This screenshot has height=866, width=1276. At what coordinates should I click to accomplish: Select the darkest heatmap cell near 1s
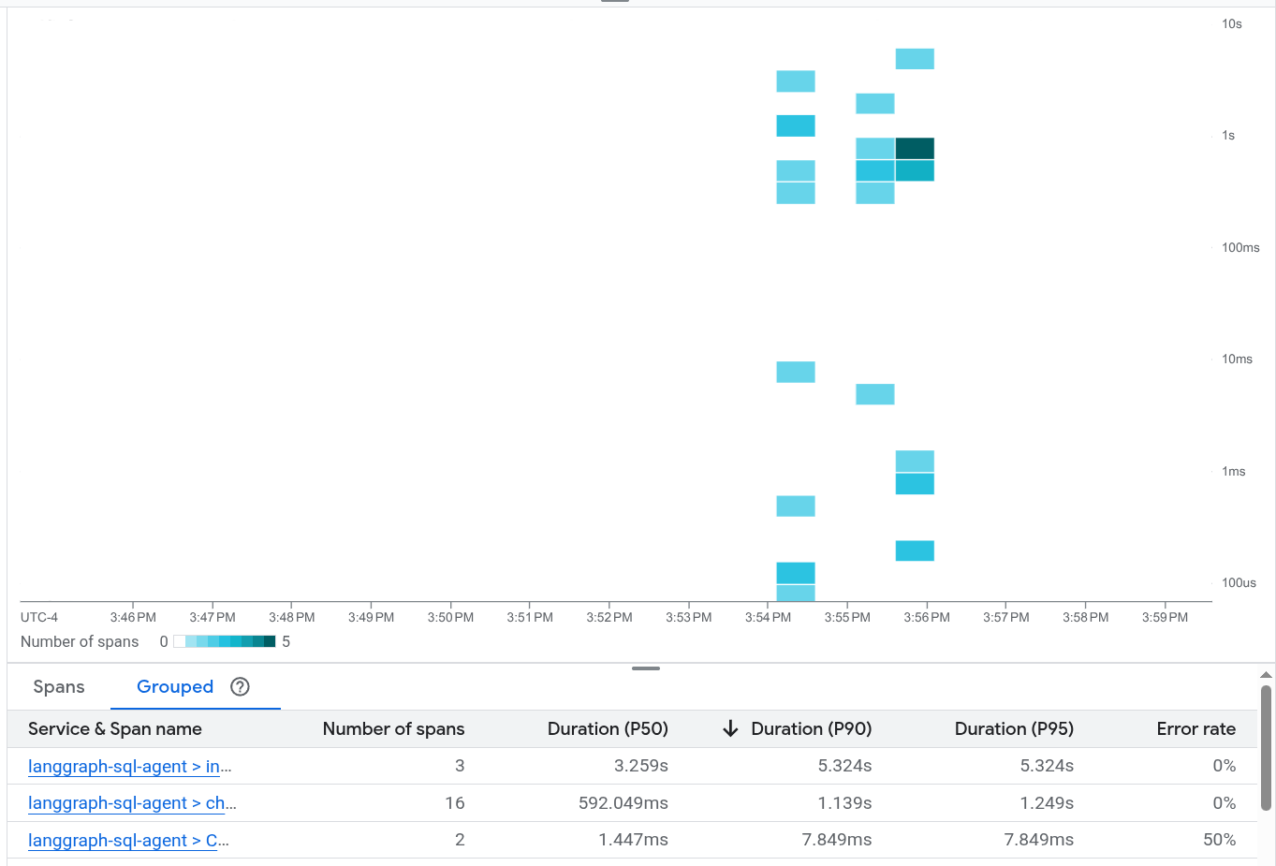pyautogui.click(x=915, y=149)
